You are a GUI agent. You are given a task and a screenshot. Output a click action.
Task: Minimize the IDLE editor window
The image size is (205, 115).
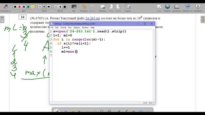pos(138,24)
